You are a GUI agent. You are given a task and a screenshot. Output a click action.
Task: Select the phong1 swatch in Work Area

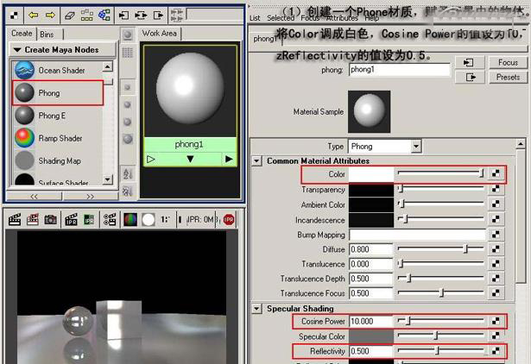click(190, 105)
